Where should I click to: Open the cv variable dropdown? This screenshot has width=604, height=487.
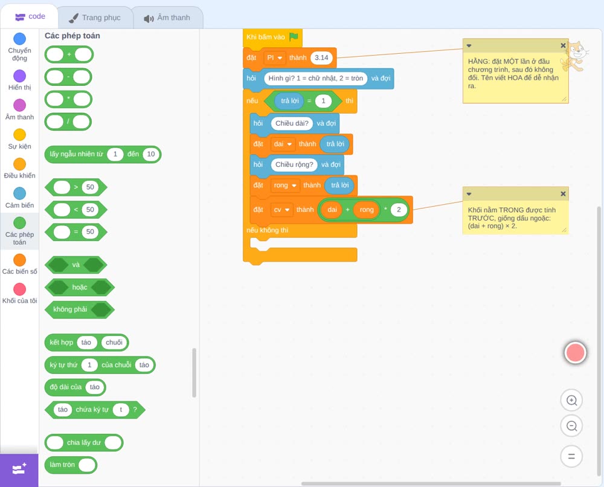point(281,210)
